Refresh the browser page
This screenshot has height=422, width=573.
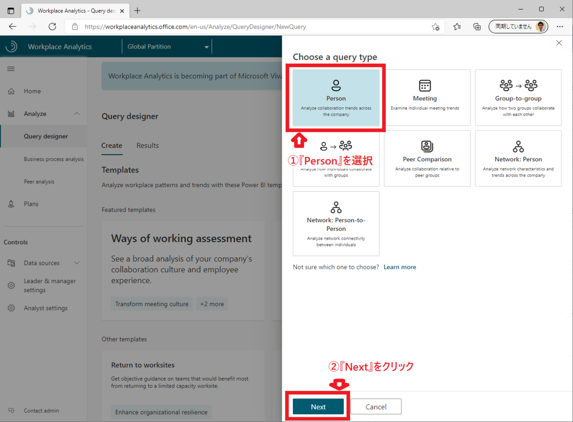pyautogui.click(x=53, y=27)
